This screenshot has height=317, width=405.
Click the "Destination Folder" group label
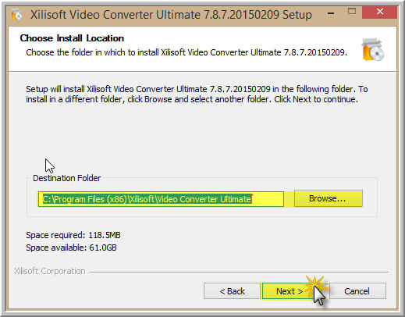(x=66, y=178)
